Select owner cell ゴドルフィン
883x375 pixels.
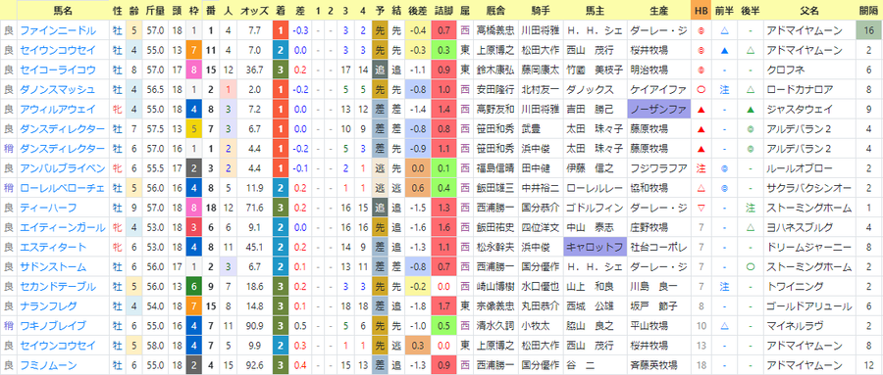(x=595, y=208)
